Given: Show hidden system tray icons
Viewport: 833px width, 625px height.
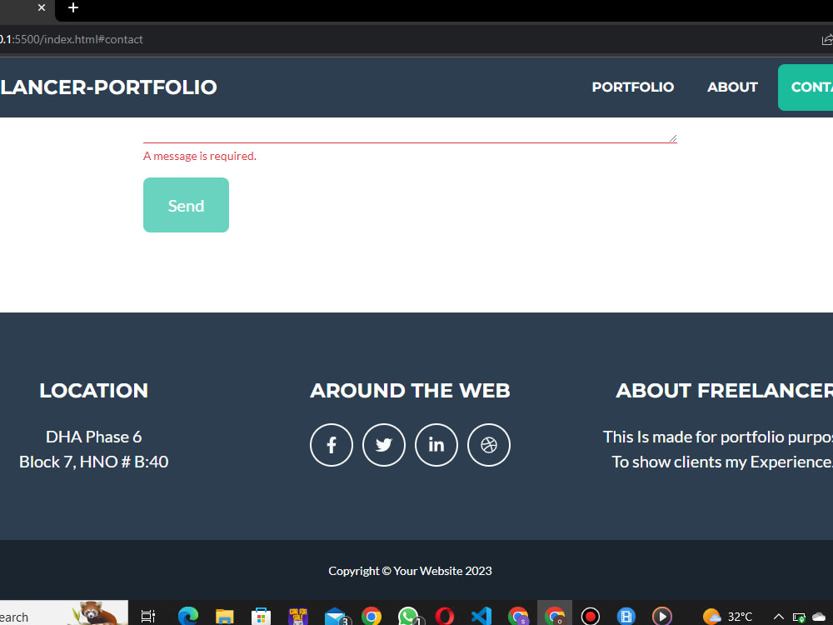Looking at the screenshot, I should click(779, 617).
